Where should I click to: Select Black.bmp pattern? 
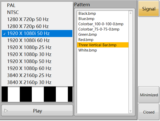point(87,13)
